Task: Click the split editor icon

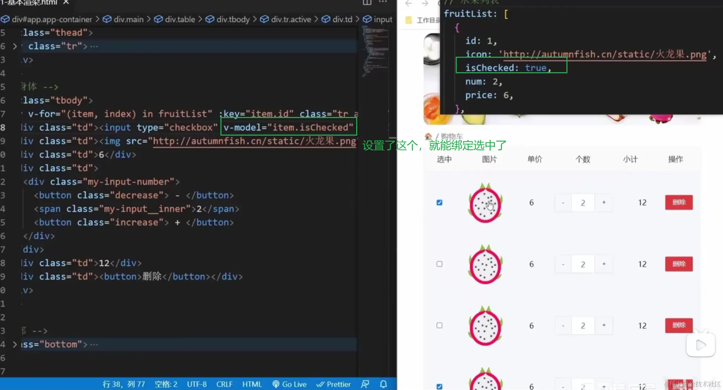Action: tap(367, 2)
